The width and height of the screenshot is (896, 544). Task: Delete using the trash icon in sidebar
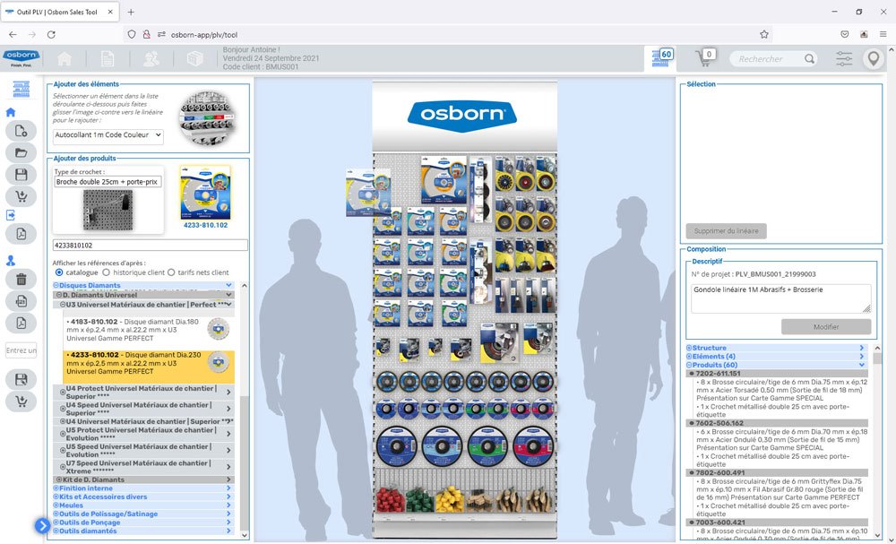click(x=22, y=279)
